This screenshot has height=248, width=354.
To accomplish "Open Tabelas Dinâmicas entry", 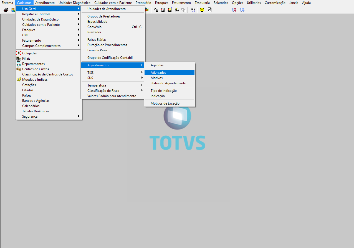I will 49,111.
